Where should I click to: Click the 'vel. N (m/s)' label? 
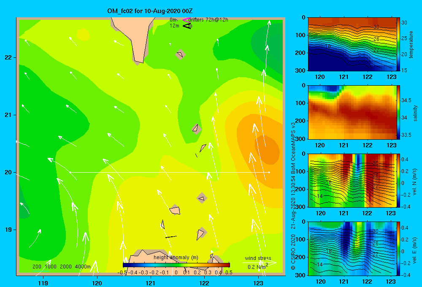[415, 182]
